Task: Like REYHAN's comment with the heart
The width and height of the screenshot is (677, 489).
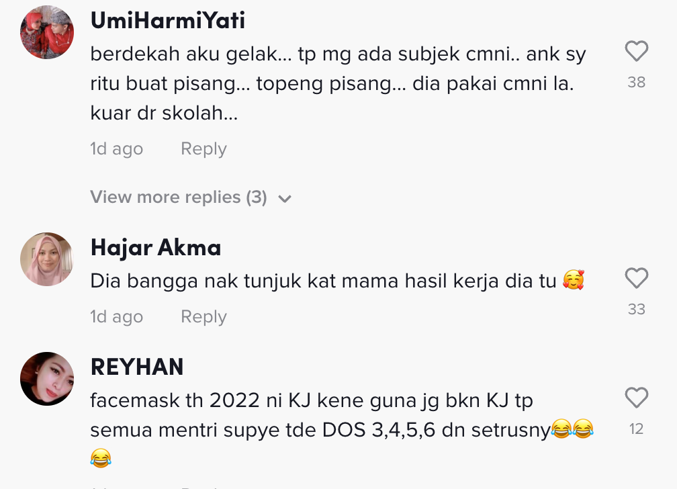Action: pos(637,398)
